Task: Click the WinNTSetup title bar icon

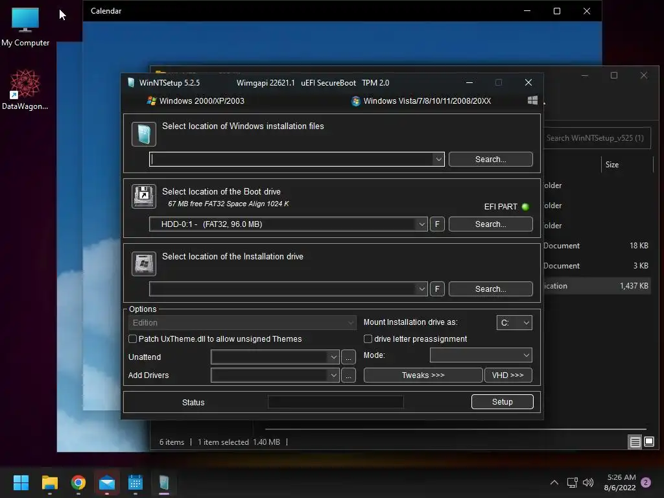Action: point(131,82)
